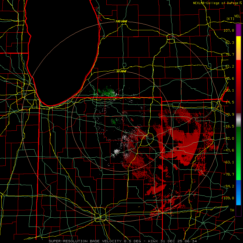Screen dimensions: 243x243
Task: Click the Super-Resolution Base Velocity caption
Action: [123, 241]
